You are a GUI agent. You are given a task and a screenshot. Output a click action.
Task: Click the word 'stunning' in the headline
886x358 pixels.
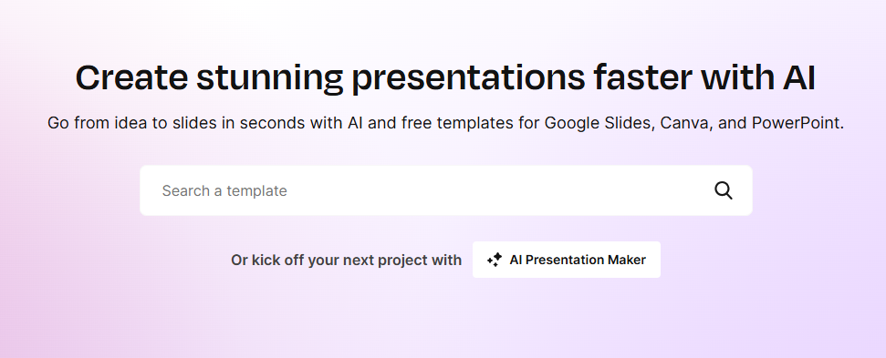[x=269, y=79]
